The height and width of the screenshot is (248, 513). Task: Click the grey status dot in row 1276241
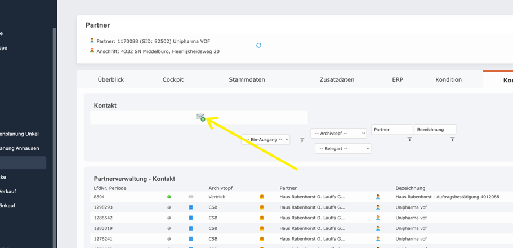(169, 239)
